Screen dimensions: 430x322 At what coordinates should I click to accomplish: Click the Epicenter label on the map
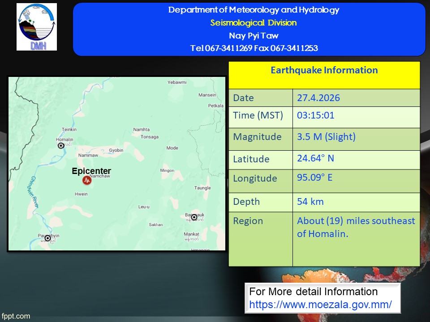91,171
